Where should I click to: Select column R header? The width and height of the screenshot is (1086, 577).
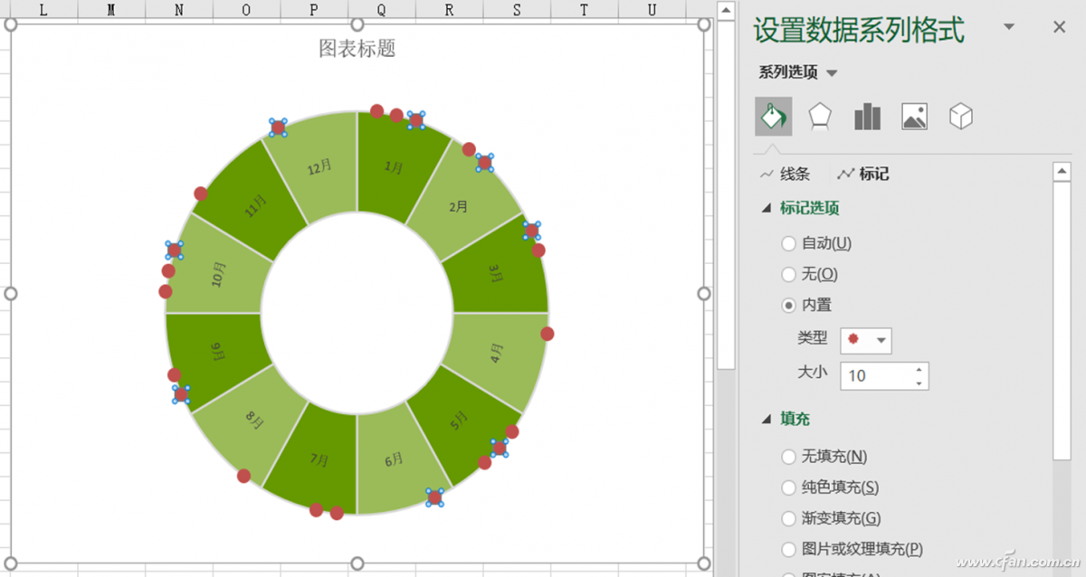tap(449, 9)
